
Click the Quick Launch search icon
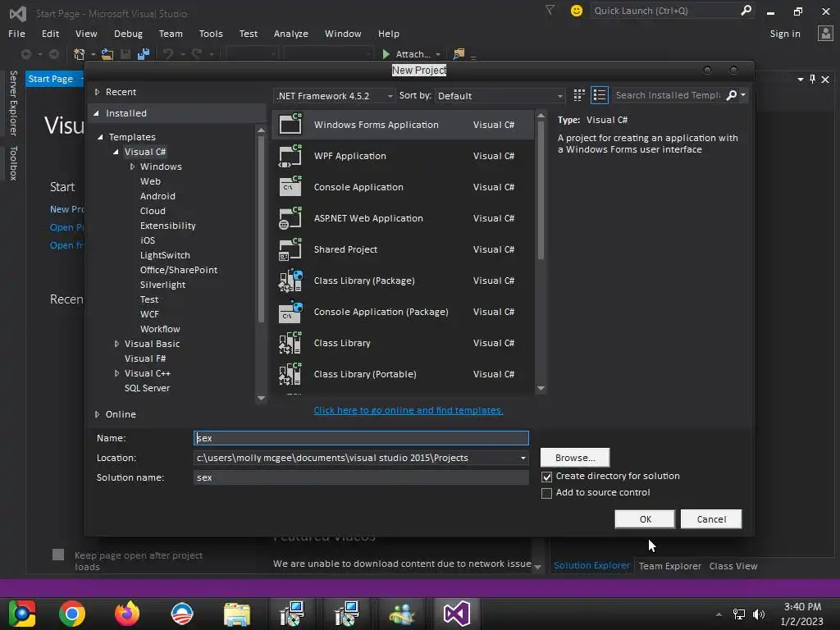(x=746, y=10)
